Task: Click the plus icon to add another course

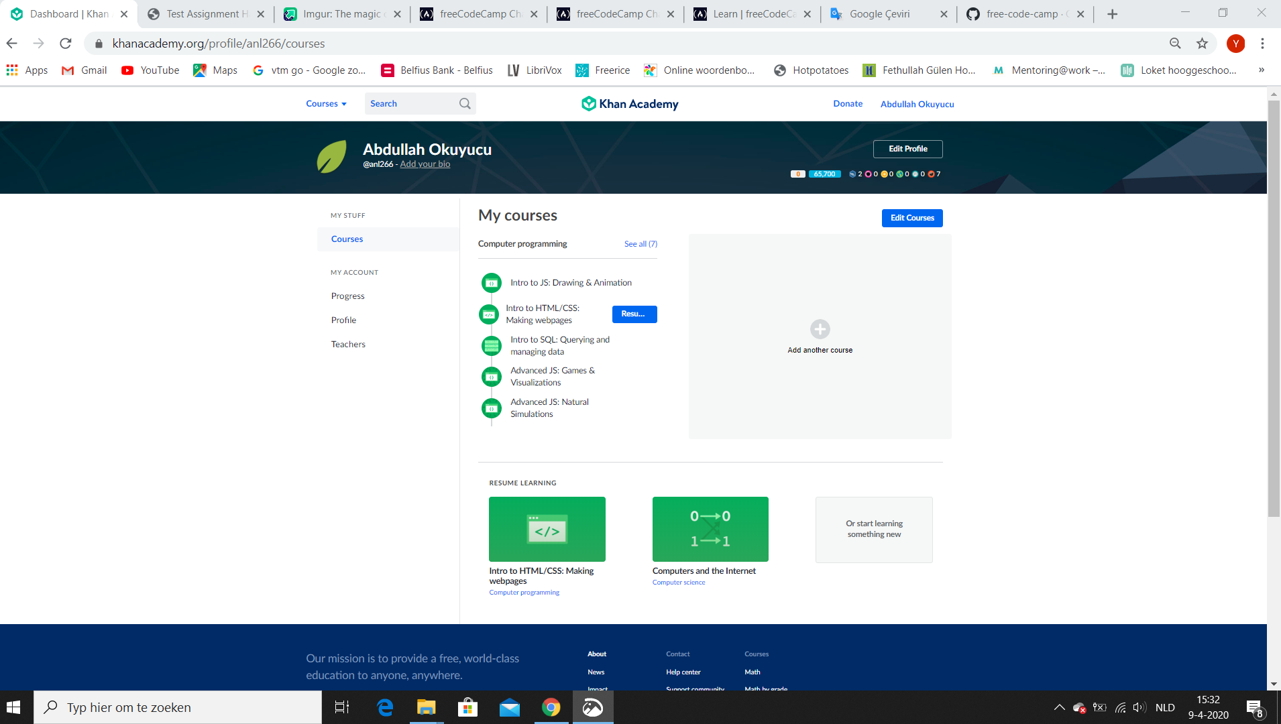Action: point(820,329)
